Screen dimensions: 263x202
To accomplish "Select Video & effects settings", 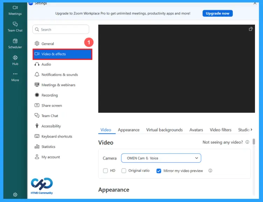I will pos(62,54).
